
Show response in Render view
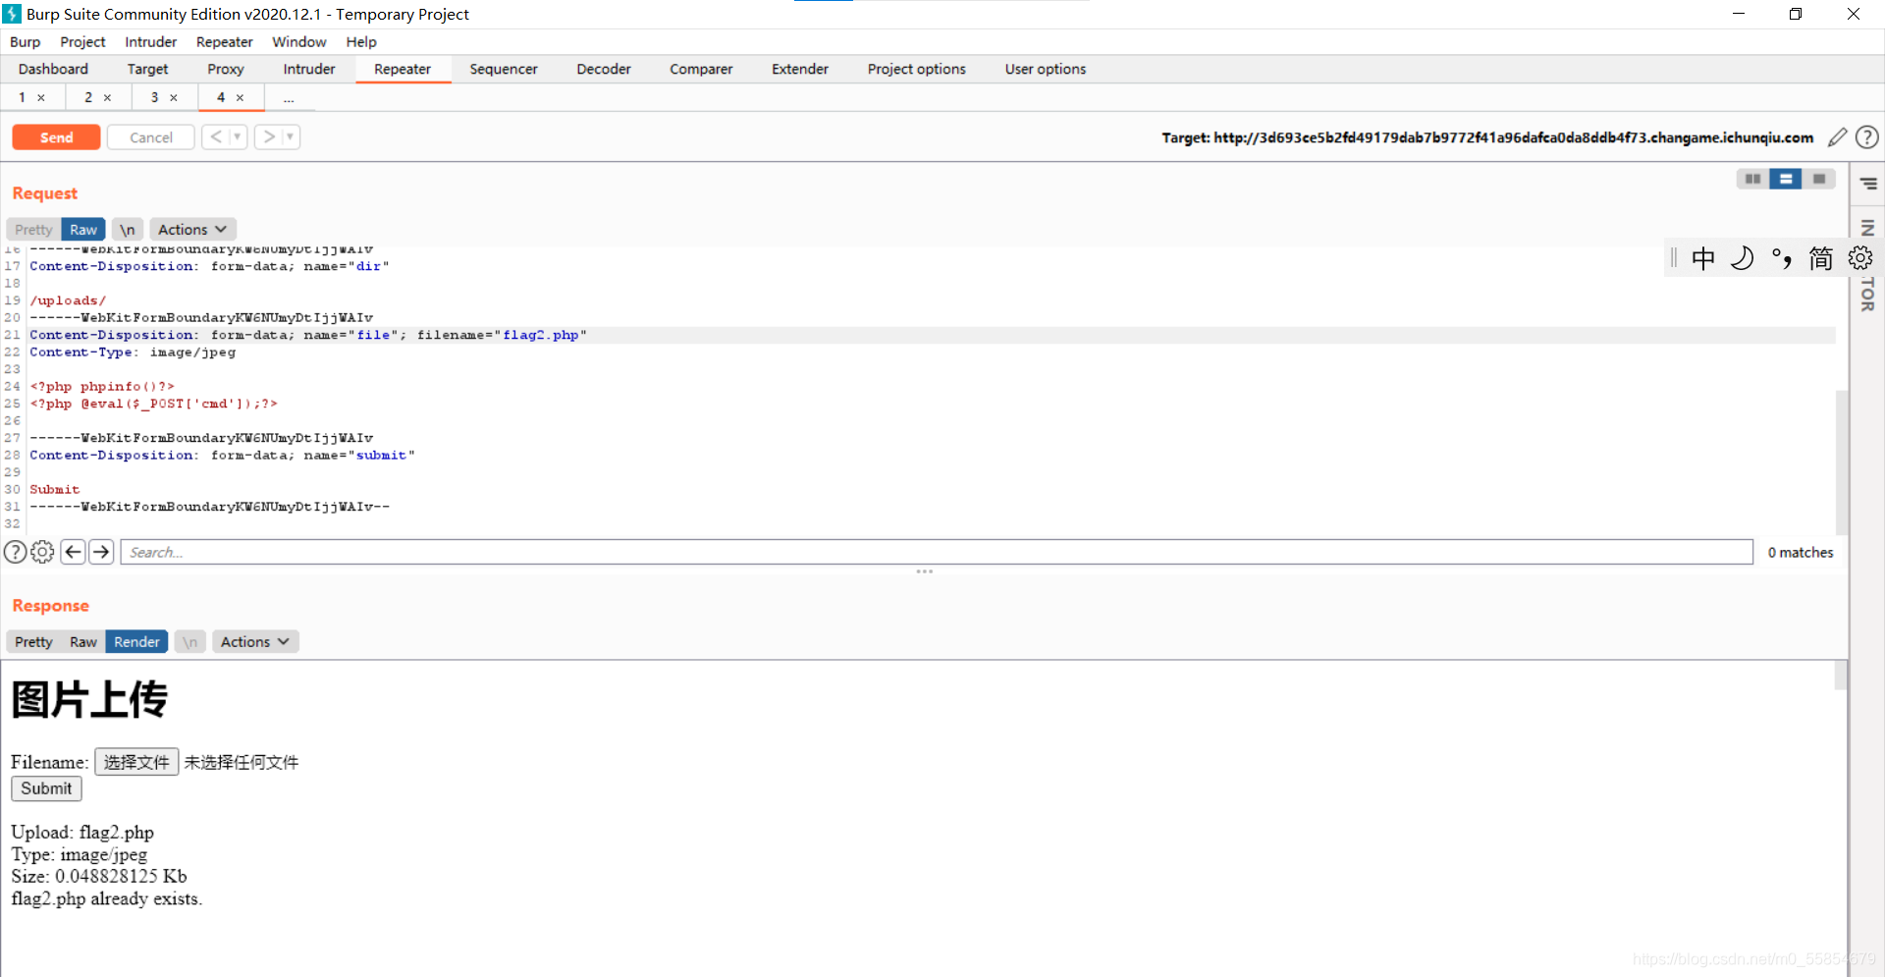[136, 642]
